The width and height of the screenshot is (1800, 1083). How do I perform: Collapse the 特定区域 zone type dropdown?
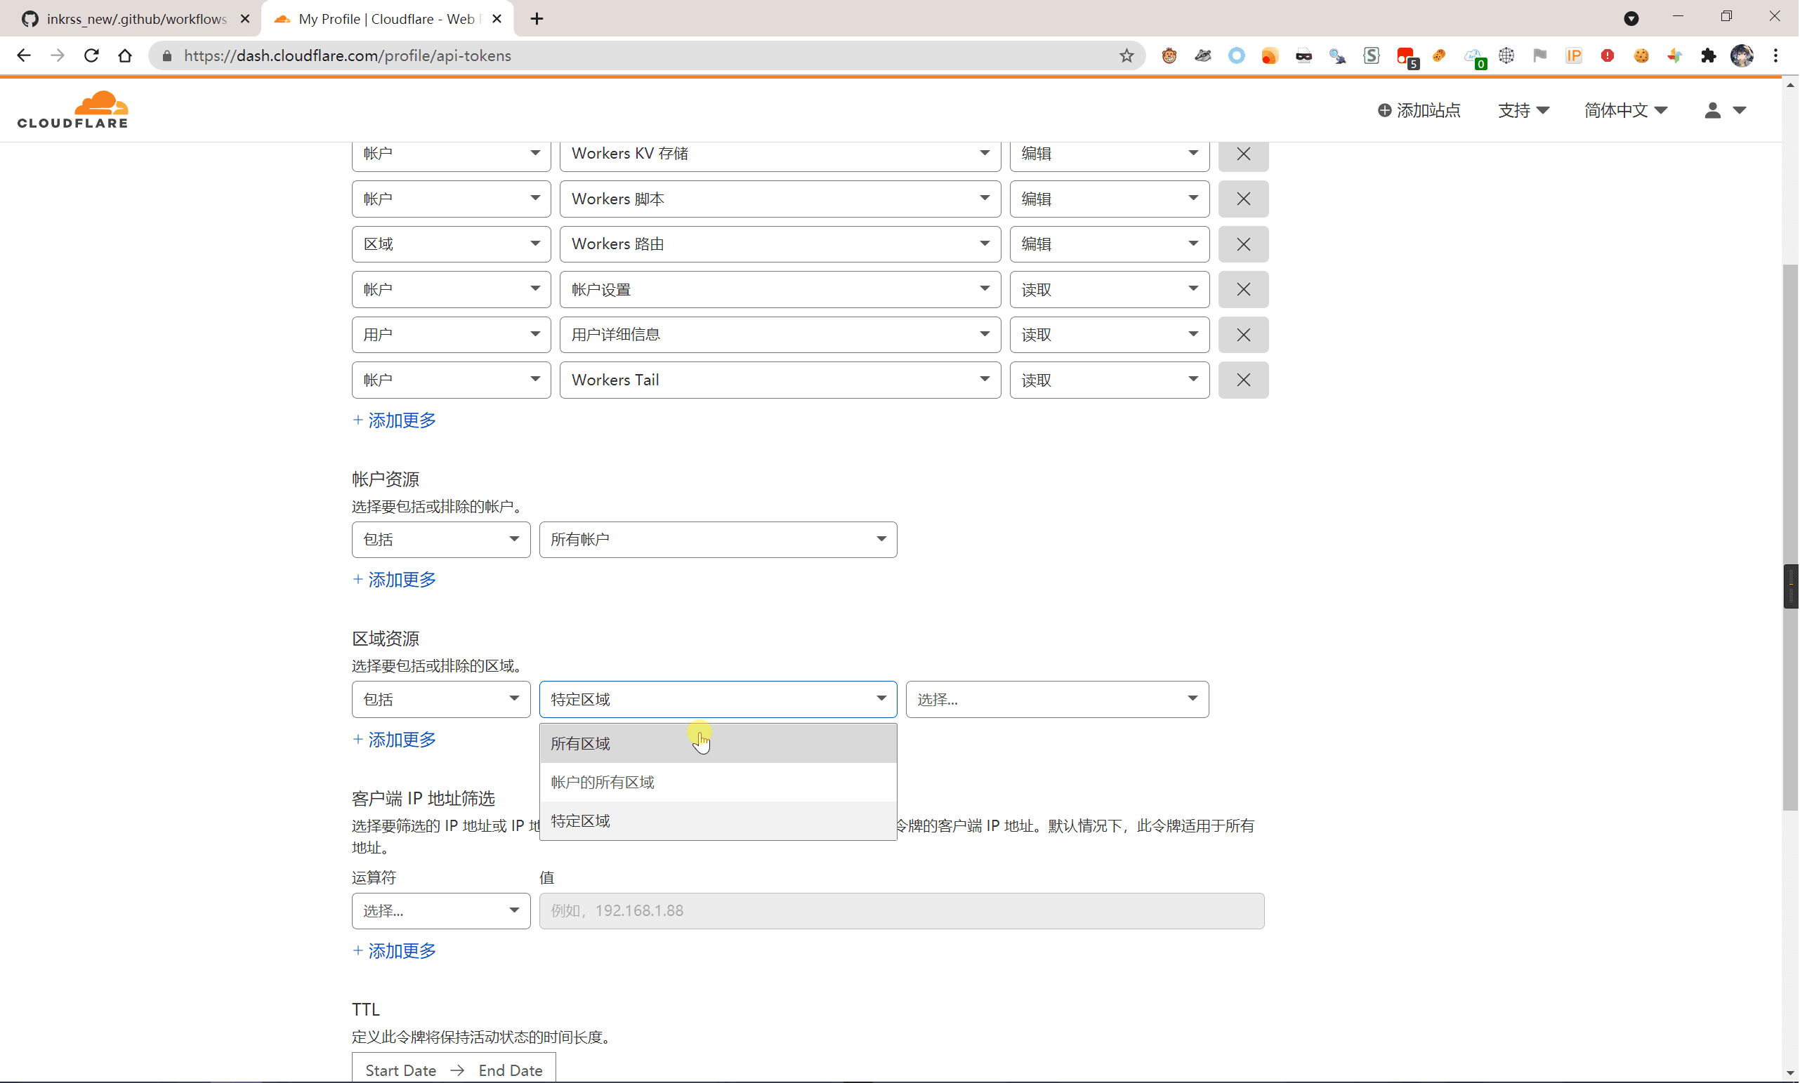718,700
